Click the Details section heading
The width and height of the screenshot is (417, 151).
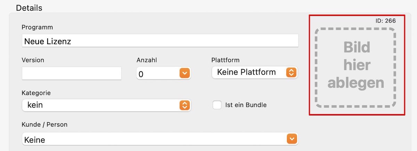coord(29,8)
